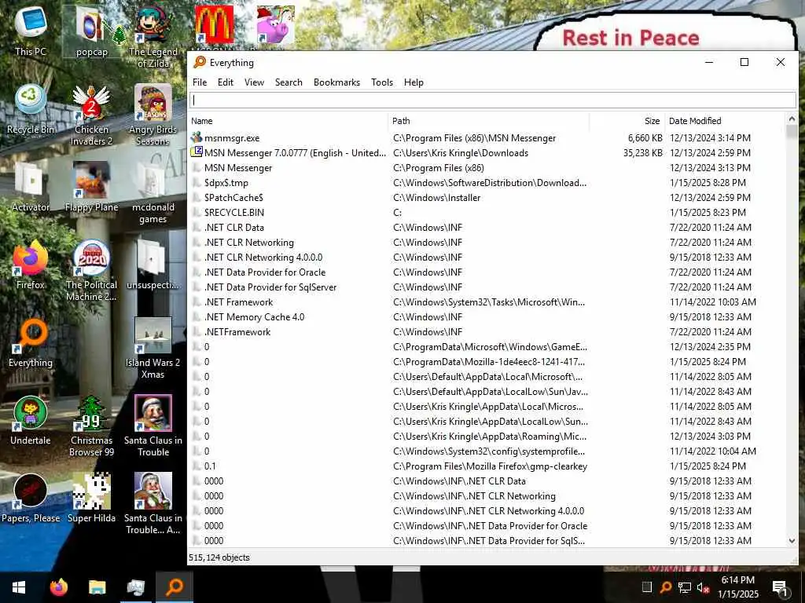The image size is (805, 603).
Task: Open the File menu in Everything
Action: [x=200, y=82]
